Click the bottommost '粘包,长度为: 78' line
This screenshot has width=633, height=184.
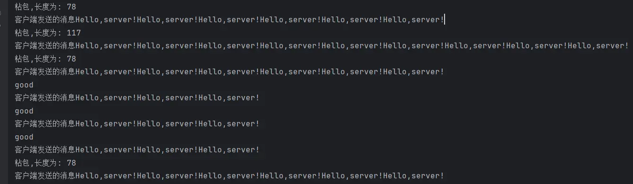45,163
